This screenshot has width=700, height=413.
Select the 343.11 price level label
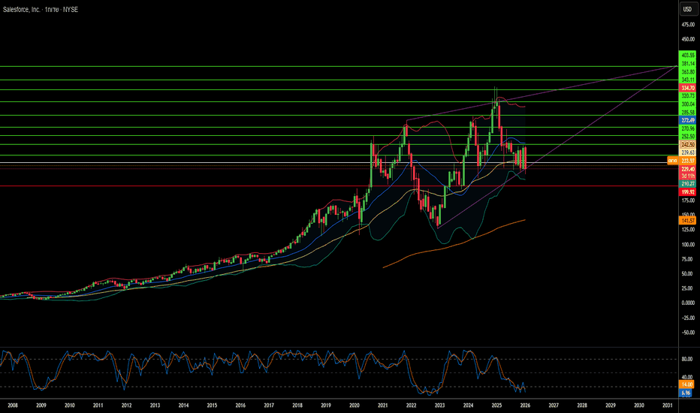click(x=687, y=80)
